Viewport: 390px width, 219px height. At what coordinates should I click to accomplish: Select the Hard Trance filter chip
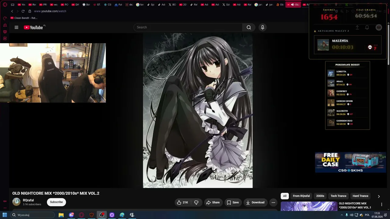(360, 196)
